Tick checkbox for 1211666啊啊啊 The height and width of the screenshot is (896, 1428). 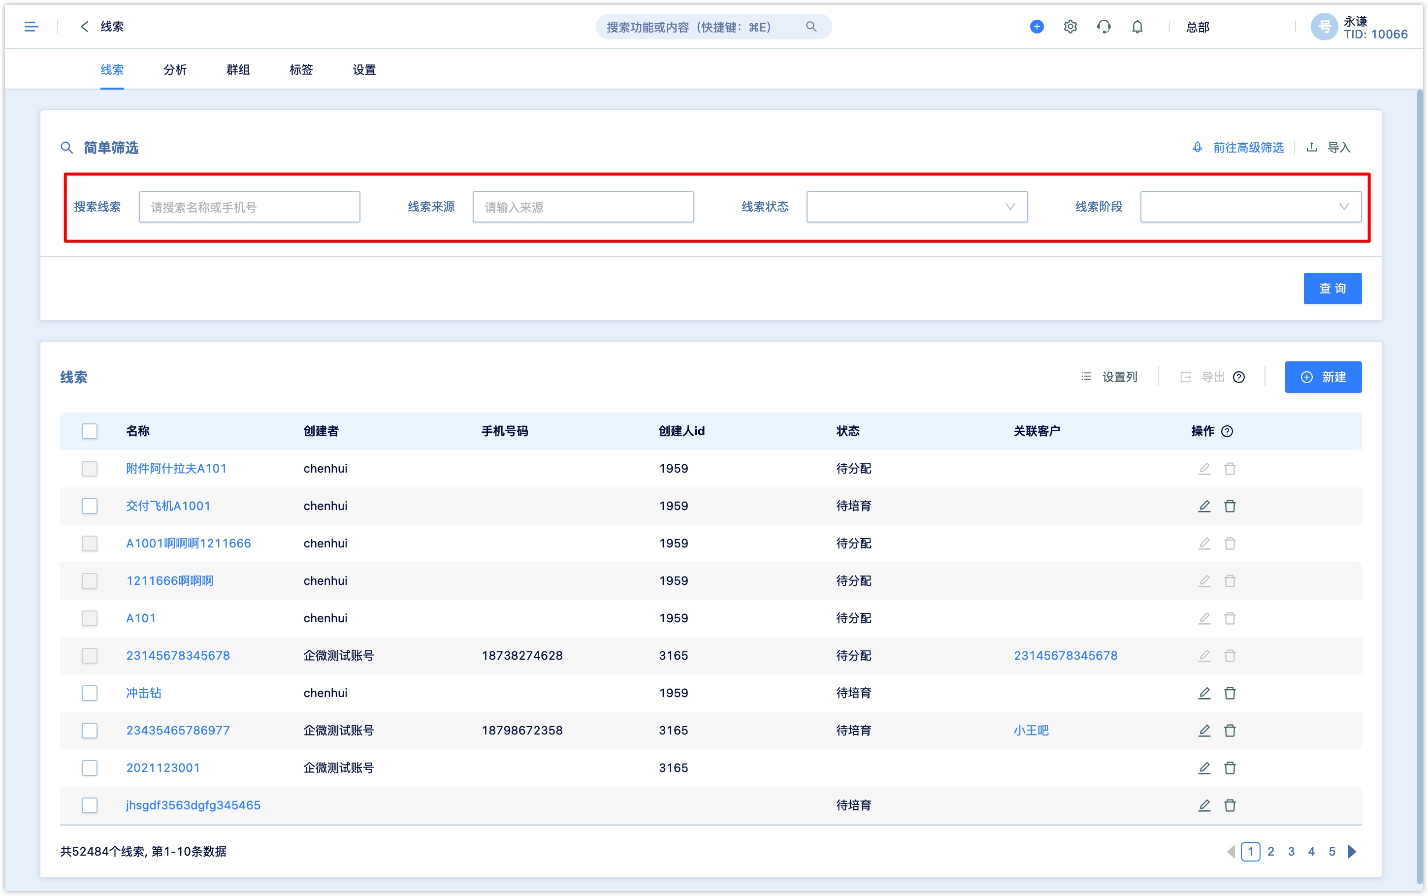90,580
